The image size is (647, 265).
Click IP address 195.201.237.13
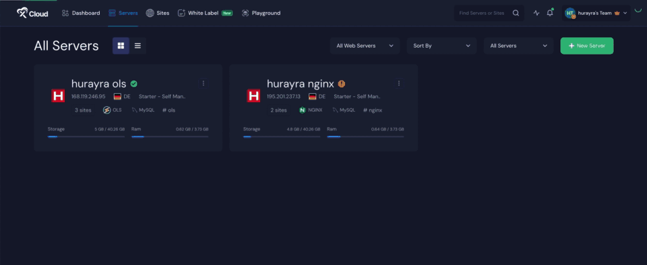[284, 97]
